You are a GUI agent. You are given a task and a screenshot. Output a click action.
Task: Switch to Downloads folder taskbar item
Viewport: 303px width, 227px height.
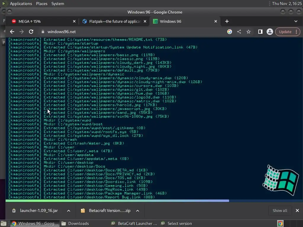75,223
